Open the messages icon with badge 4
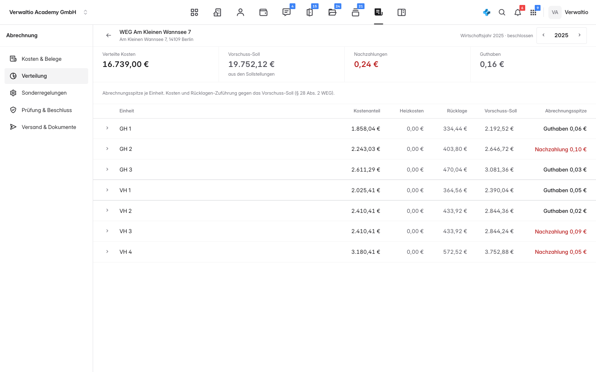 [286, 12]
